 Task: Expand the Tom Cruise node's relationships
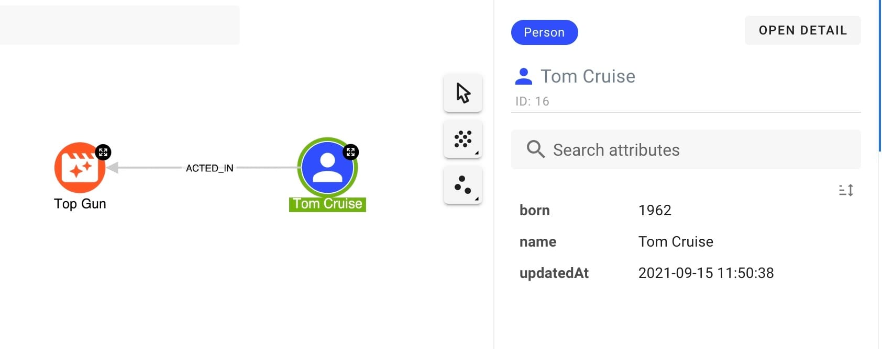(350, 152)
